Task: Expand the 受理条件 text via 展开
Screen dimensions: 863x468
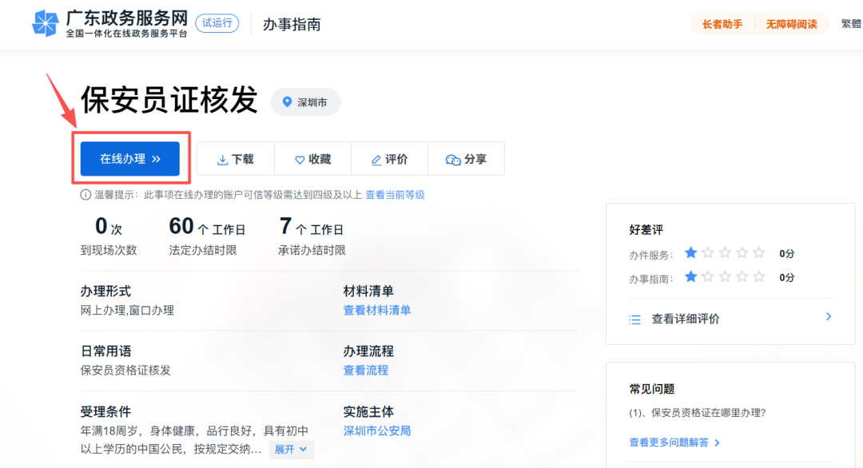Action: [289, 450]
